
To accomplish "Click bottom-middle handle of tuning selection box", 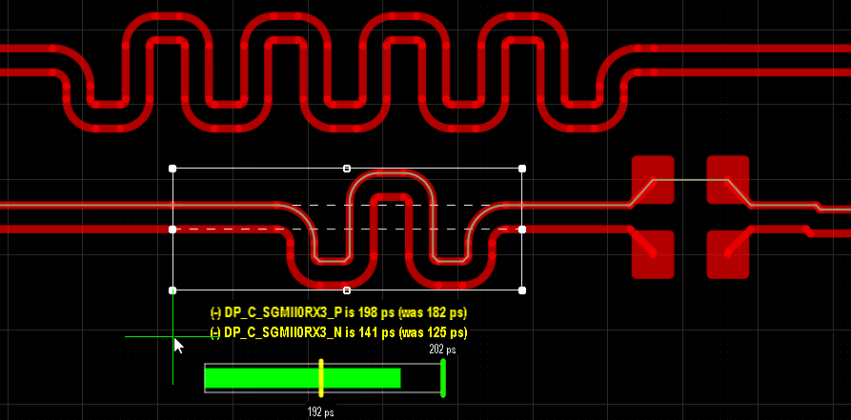I will pyautogui.click(x=347, y=290).
